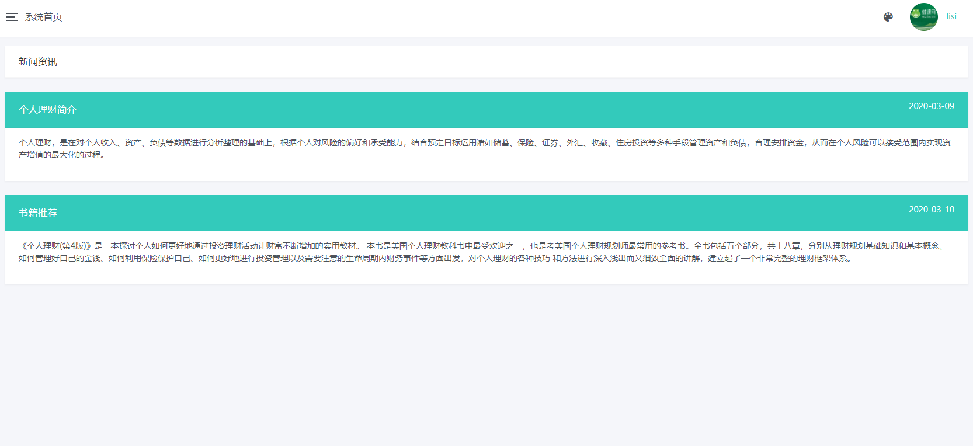Click the date 2020-03-10

932,210
